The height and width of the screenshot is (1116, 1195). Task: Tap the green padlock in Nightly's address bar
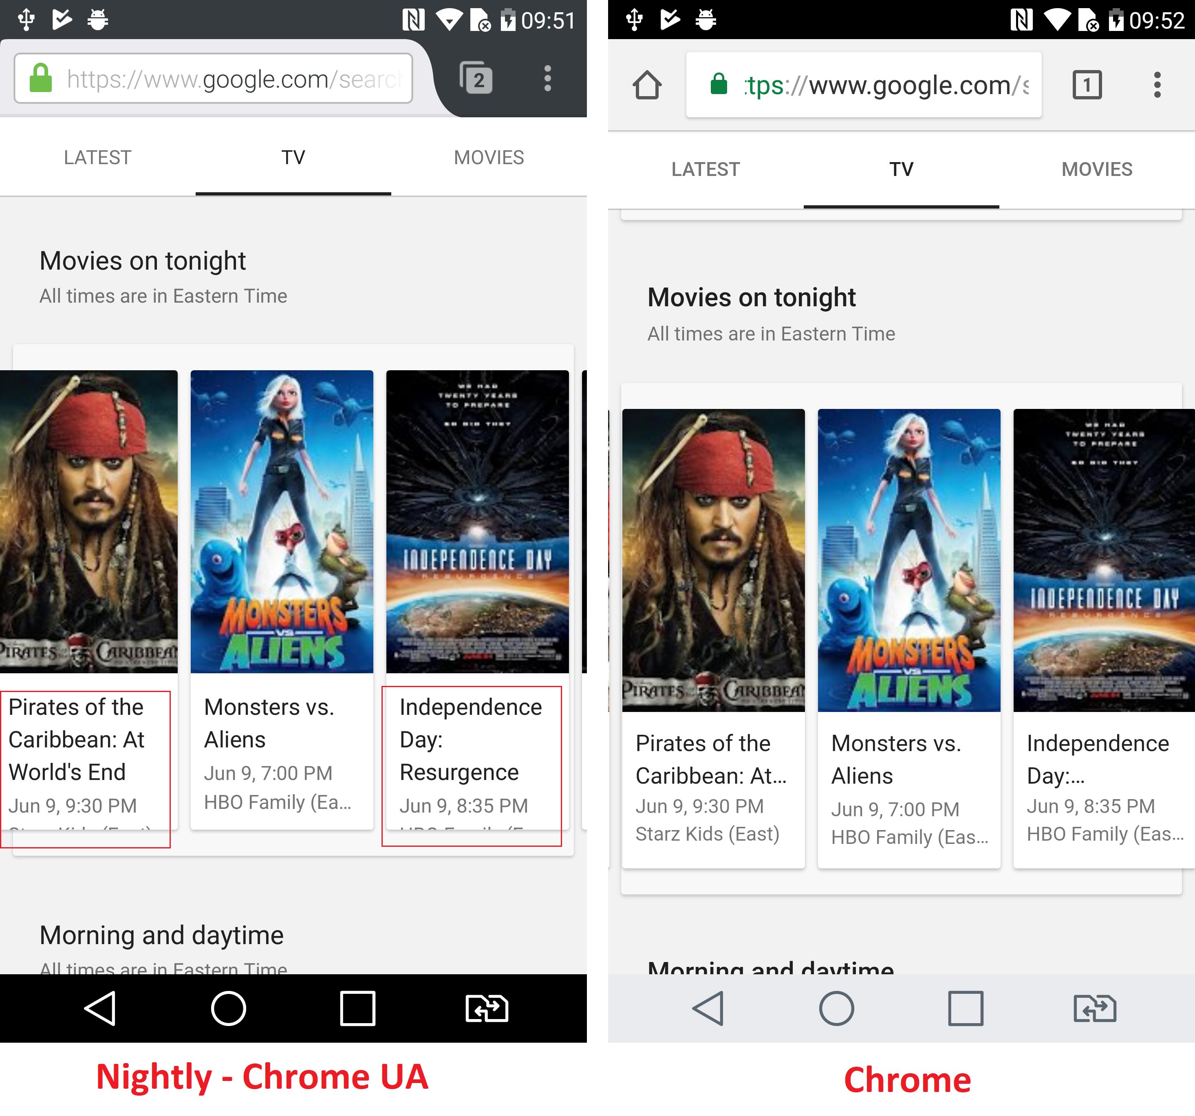[41, 78]
